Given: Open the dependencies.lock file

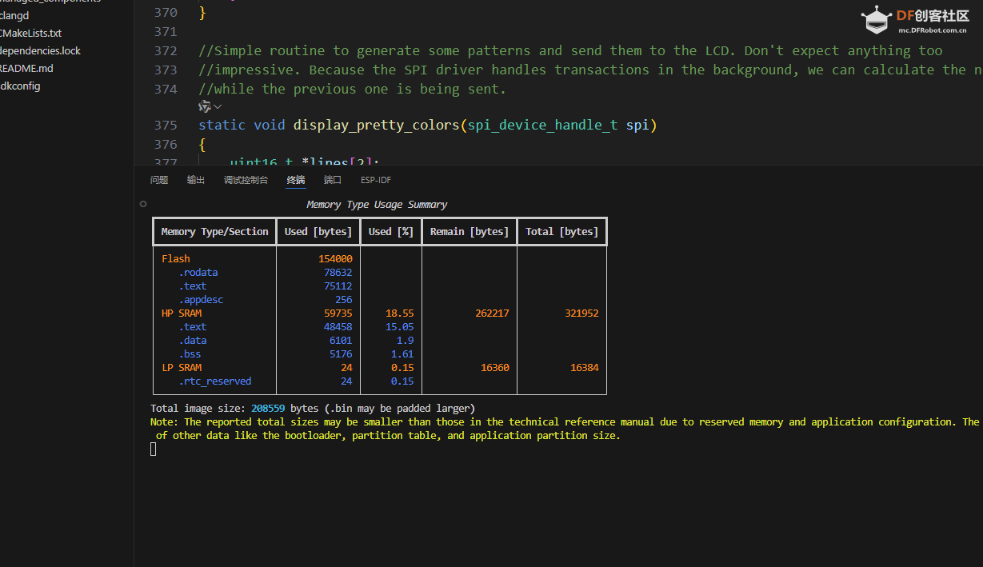Looking at the screenshot, I should click(x=40, y=50).
